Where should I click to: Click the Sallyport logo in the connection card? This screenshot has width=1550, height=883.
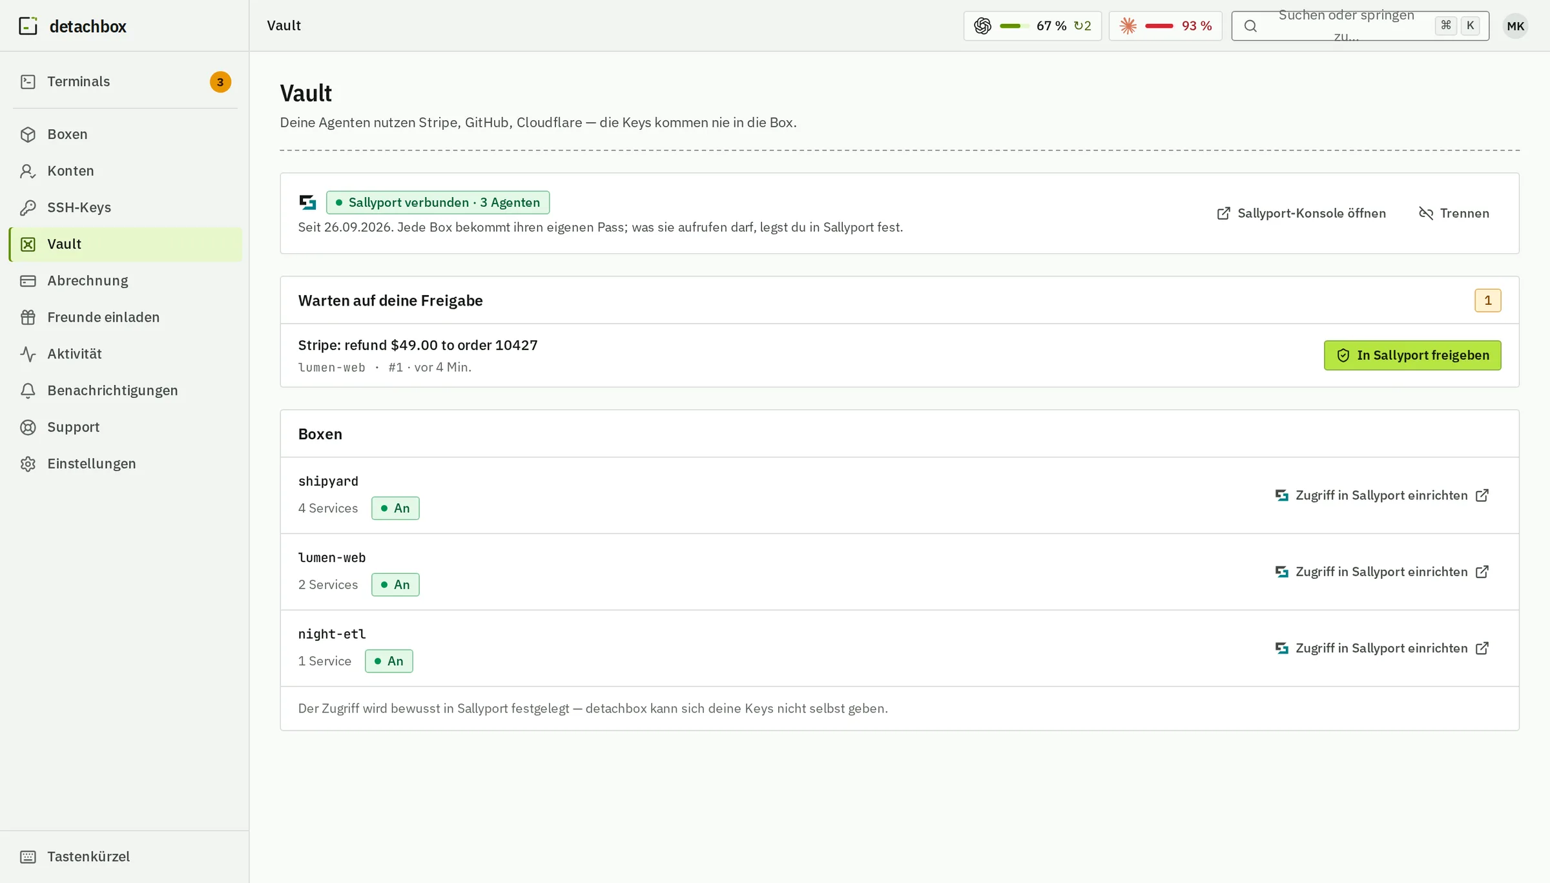pyautogui.click(x=307, y=203)
